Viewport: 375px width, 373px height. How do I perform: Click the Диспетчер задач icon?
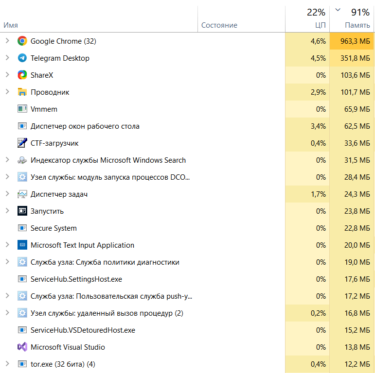tap(22, 194)
